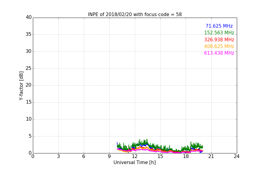The width and height of the screenshot is (263, 175).
Task: Click the plot title mentioning focus code 58
Action: coord(135,15)
